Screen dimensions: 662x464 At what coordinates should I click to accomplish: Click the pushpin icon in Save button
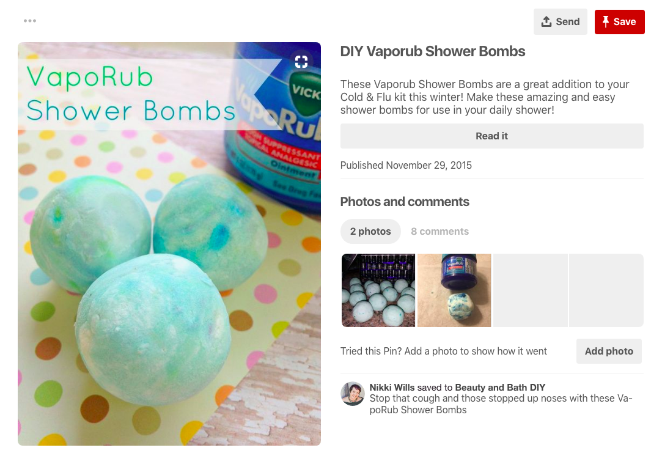[605, 21]
